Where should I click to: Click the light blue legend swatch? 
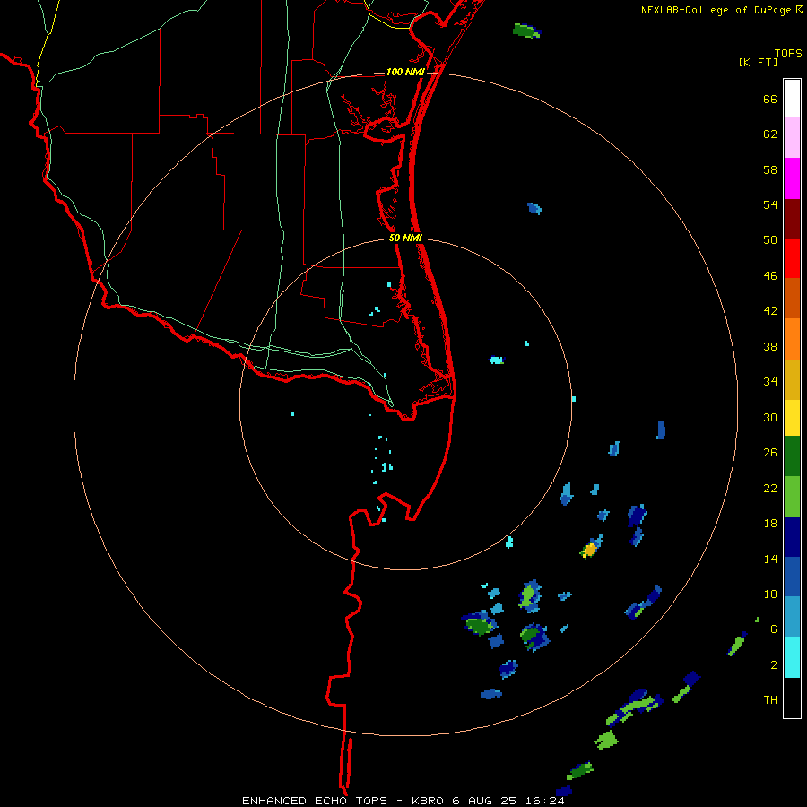click(x=792, y=617)
